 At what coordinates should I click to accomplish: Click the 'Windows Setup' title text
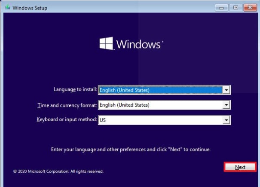coord(30,8)
